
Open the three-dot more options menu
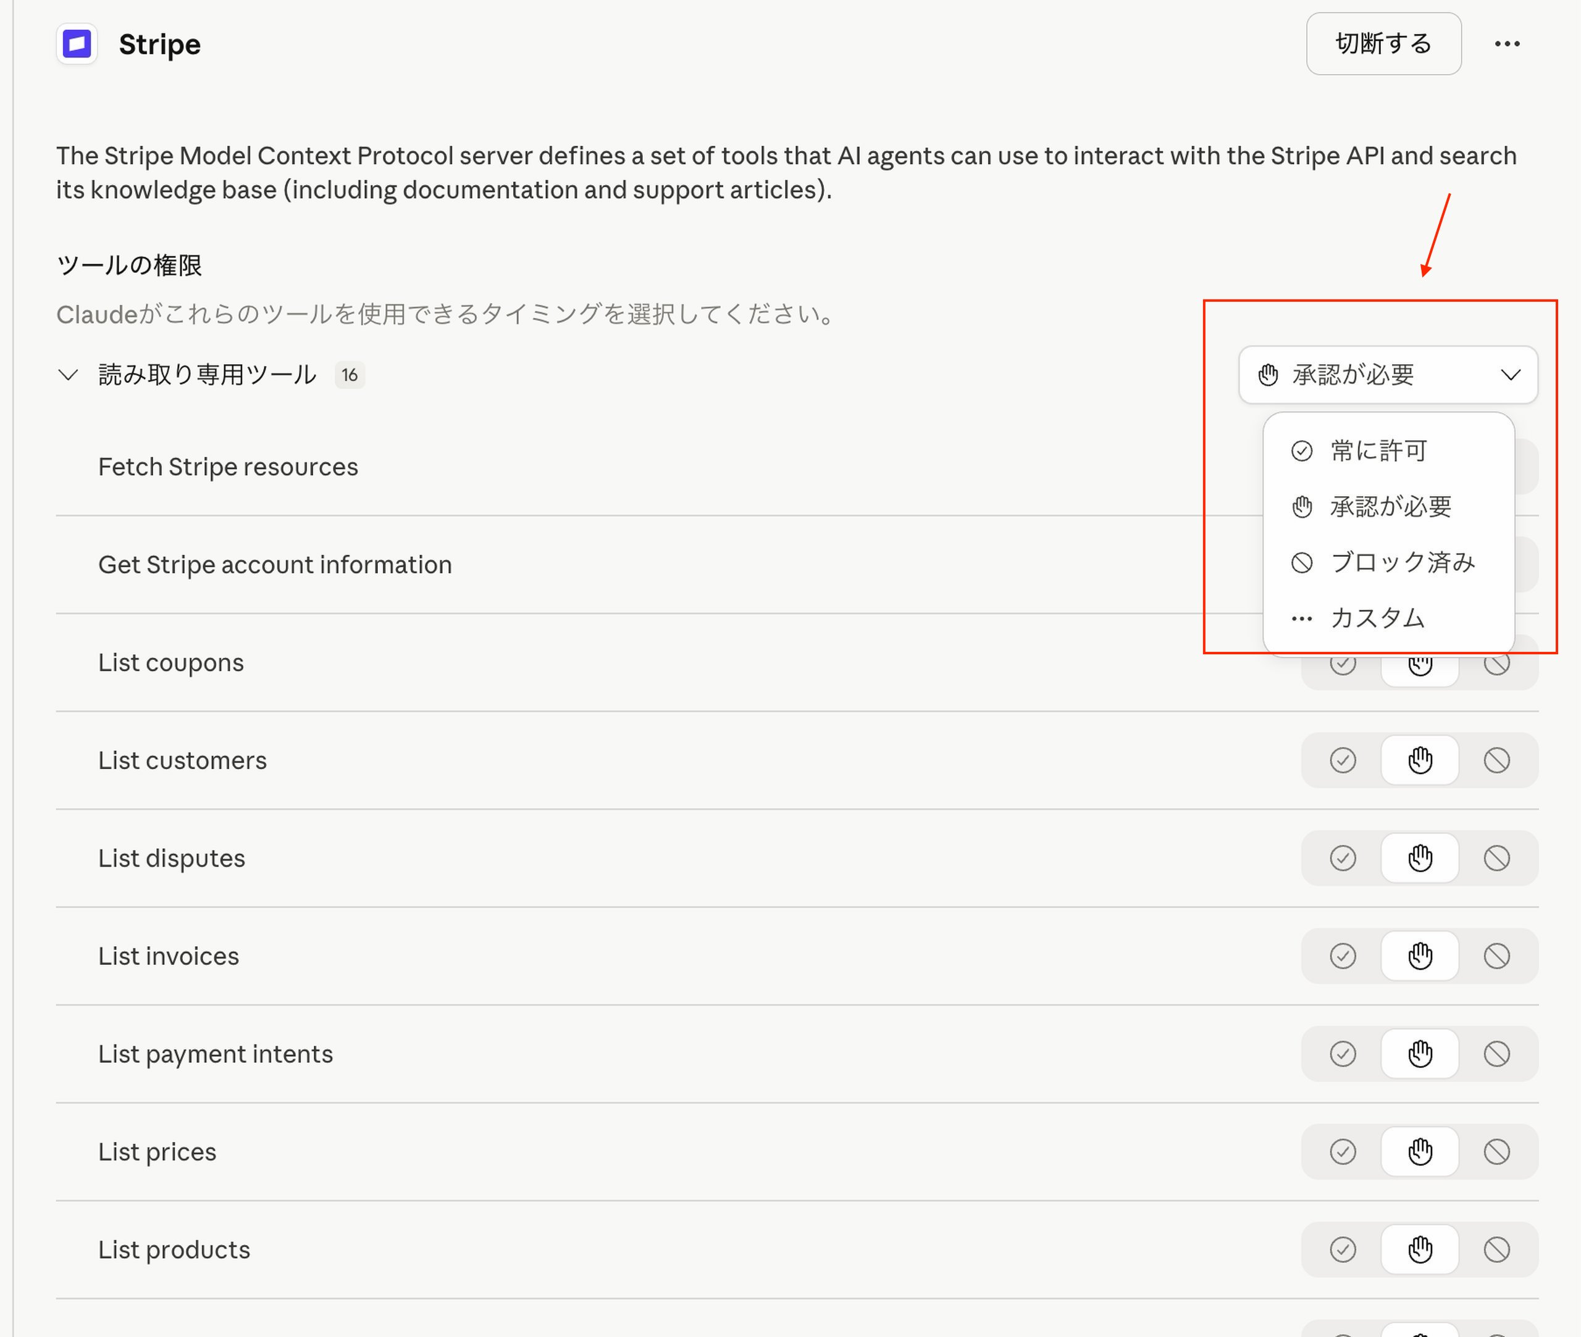point(1507,44)
